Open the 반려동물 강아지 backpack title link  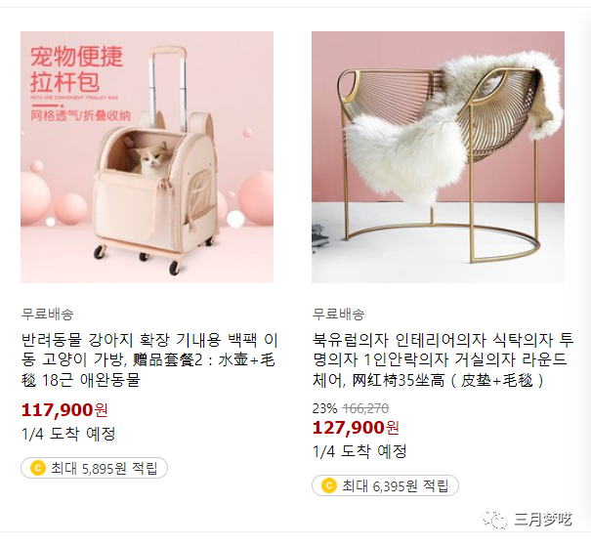(x=149, y=359)
